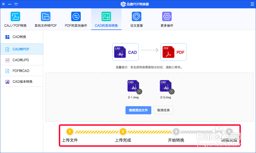This screenshot has height=153, width=256.
Task: Click the large red PDF target icon
Action: tap(168, 52)
